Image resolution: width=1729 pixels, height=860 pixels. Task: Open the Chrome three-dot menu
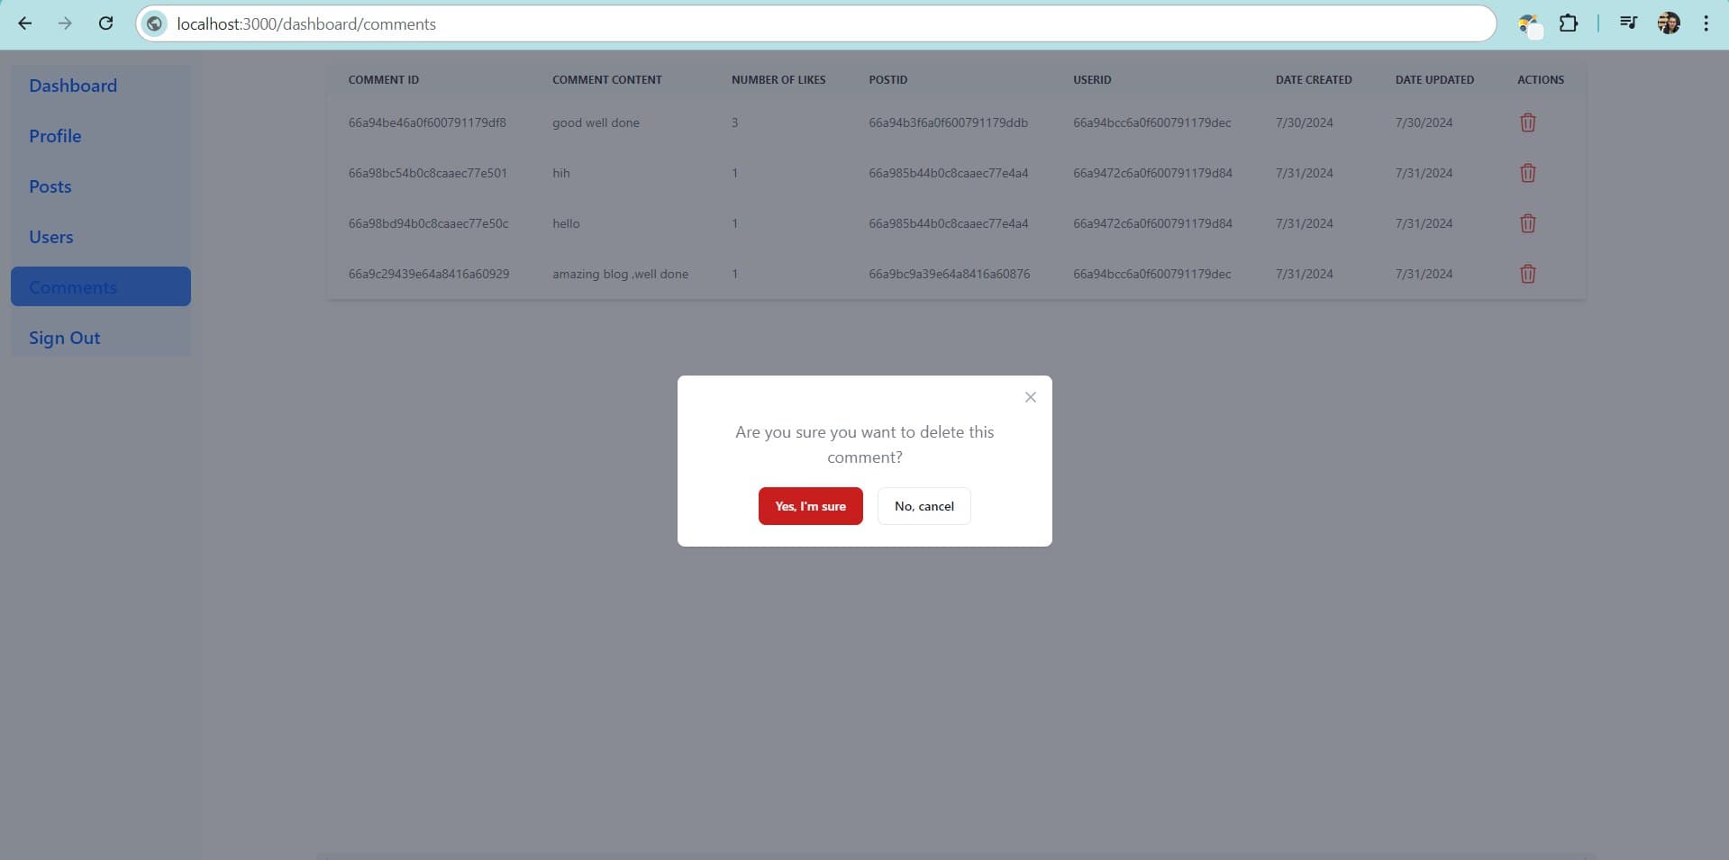pyautogui.click(x=1706, y=23)
